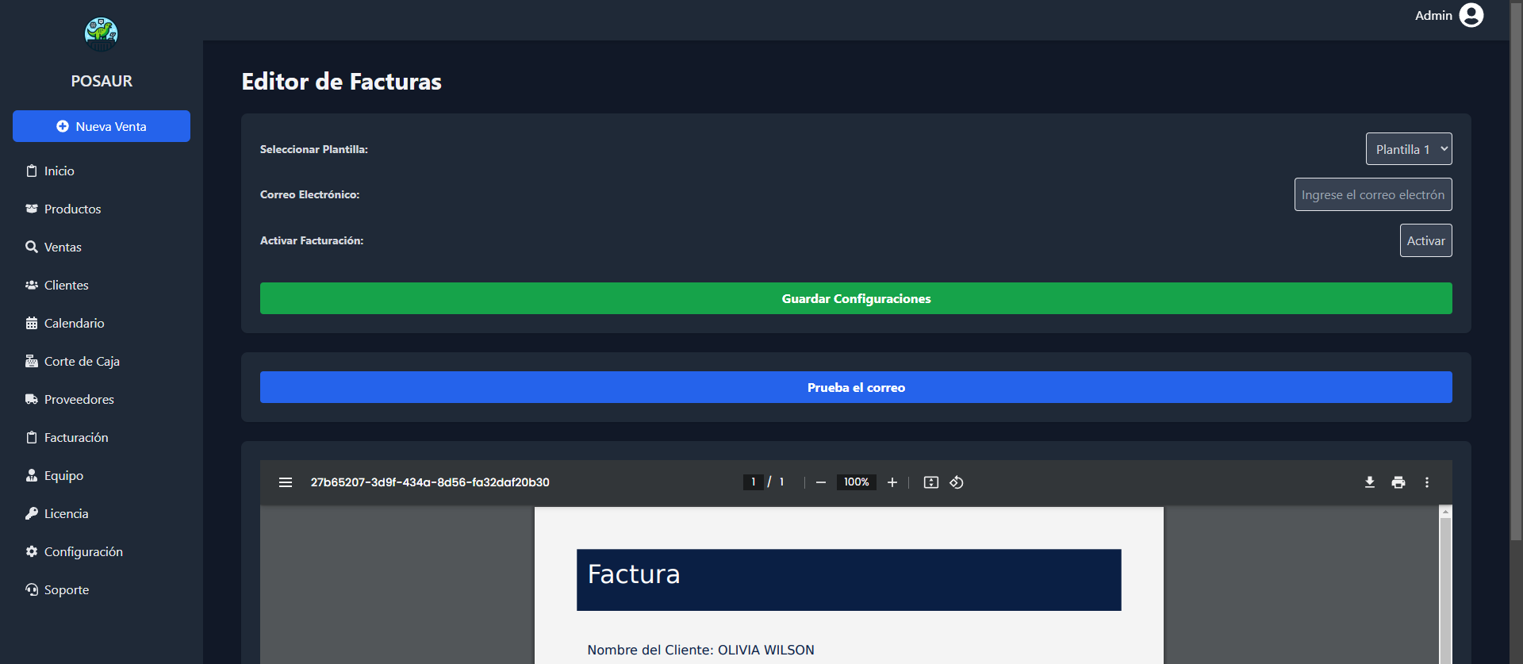Click the Admin user label
The image size is (1523, 664).
(1433, 15)
